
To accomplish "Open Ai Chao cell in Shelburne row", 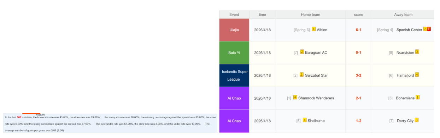I will pos(234,121).
